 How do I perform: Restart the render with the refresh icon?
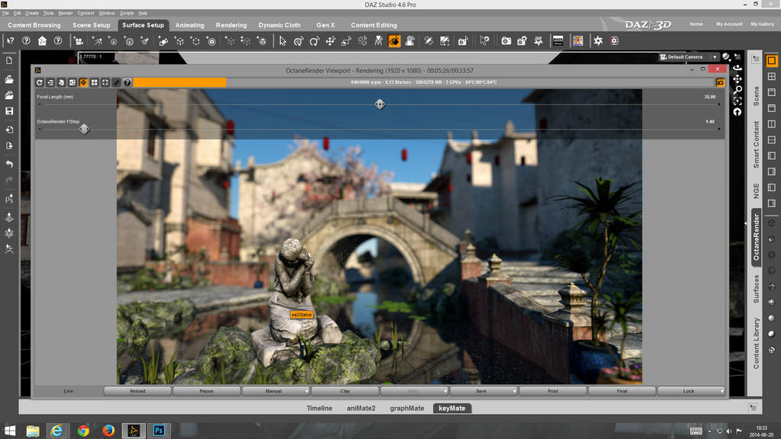pyautogui.click(x=40, y=82)
